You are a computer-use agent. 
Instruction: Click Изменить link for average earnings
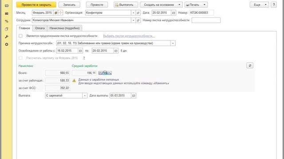tap(105, 73)
